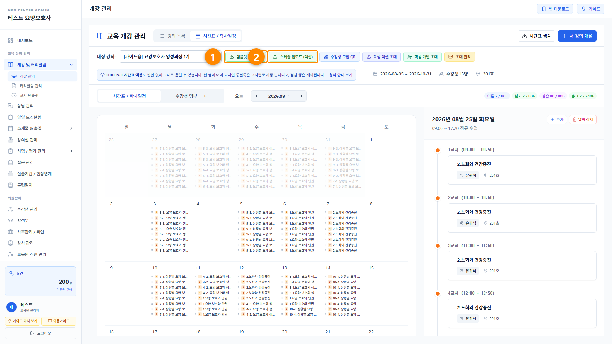Click 수강생 13명 info text
This screenshot has width=612, height=344.
point(453,74)
